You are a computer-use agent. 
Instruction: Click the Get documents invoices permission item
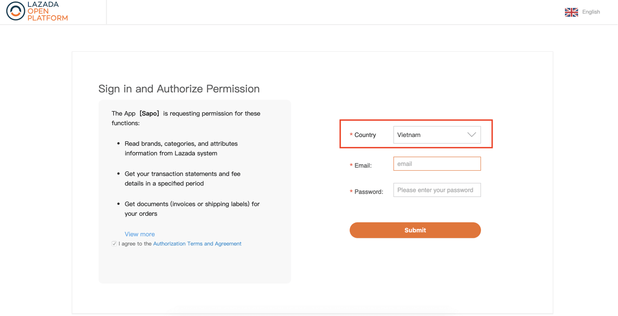(x=192, y=209)
